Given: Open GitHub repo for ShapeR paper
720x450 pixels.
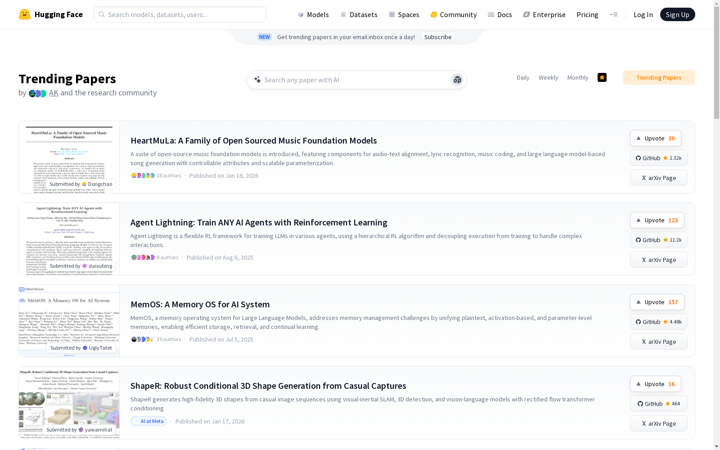Looking at the screenshot, I should point(658,404).
